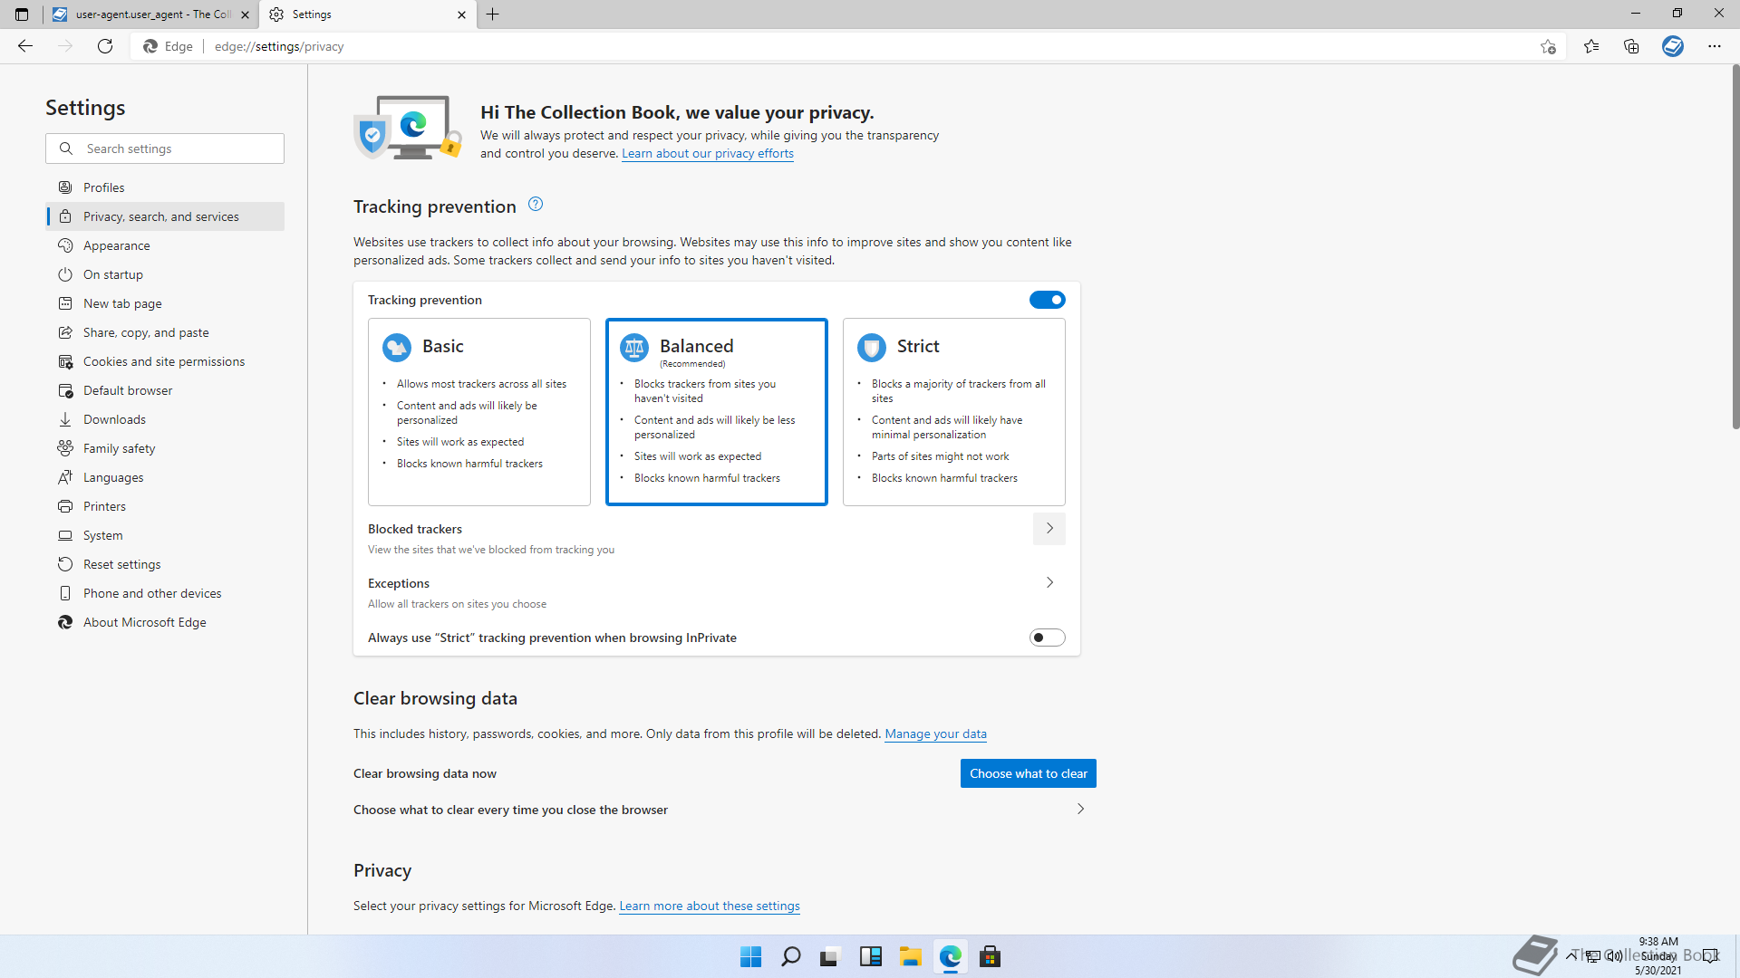
Task: Click the Strict shield icon
Action: click(872, 347)
